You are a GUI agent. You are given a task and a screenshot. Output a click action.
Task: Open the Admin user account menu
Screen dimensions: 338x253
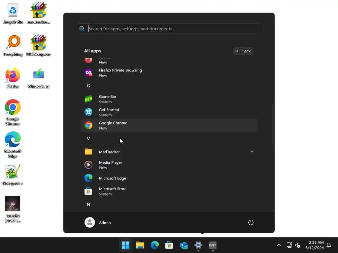tap(98, 222)
